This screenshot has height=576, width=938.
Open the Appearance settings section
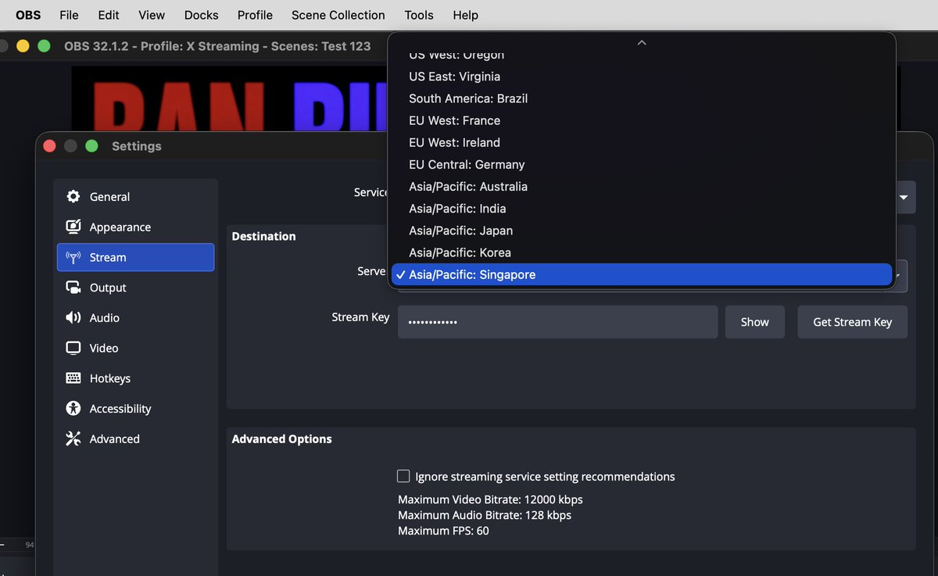point(135,227)
